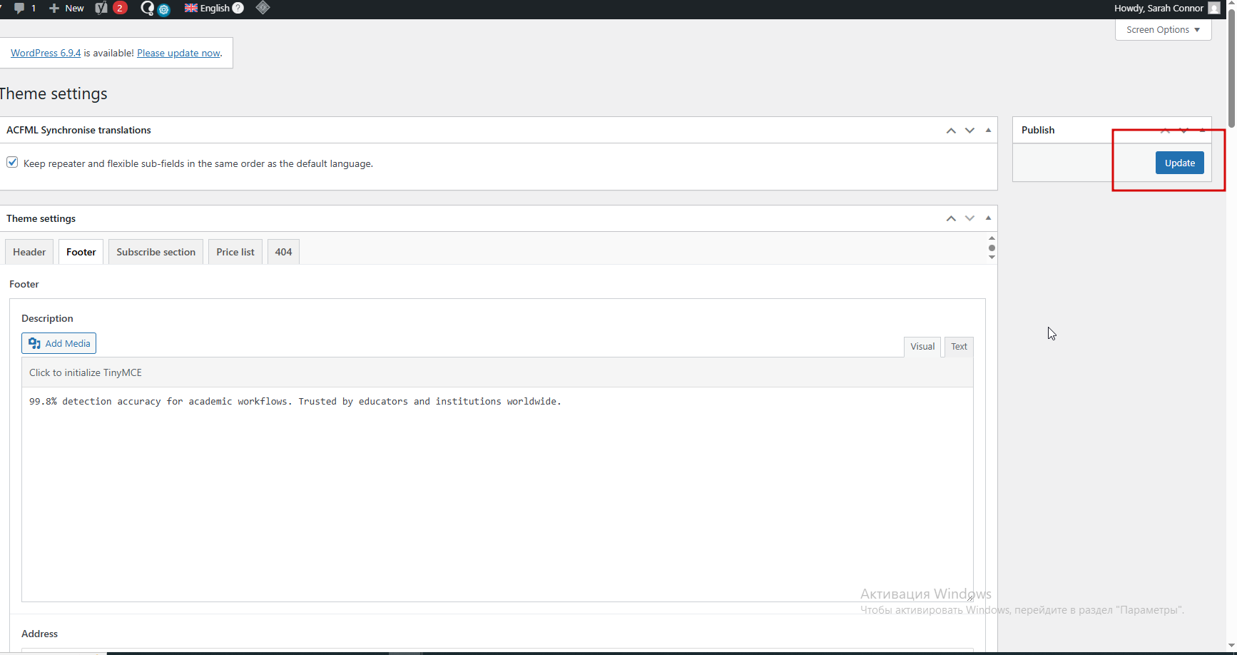Click the Please update now link

coord(178,53)
